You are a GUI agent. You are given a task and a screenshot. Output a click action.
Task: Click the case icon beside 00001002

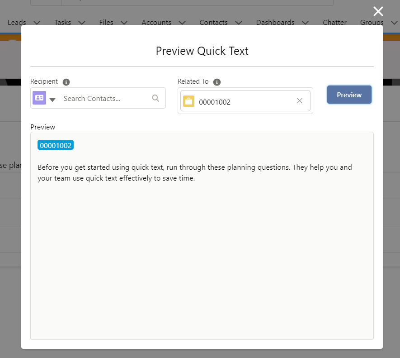[x=188, y=101]
